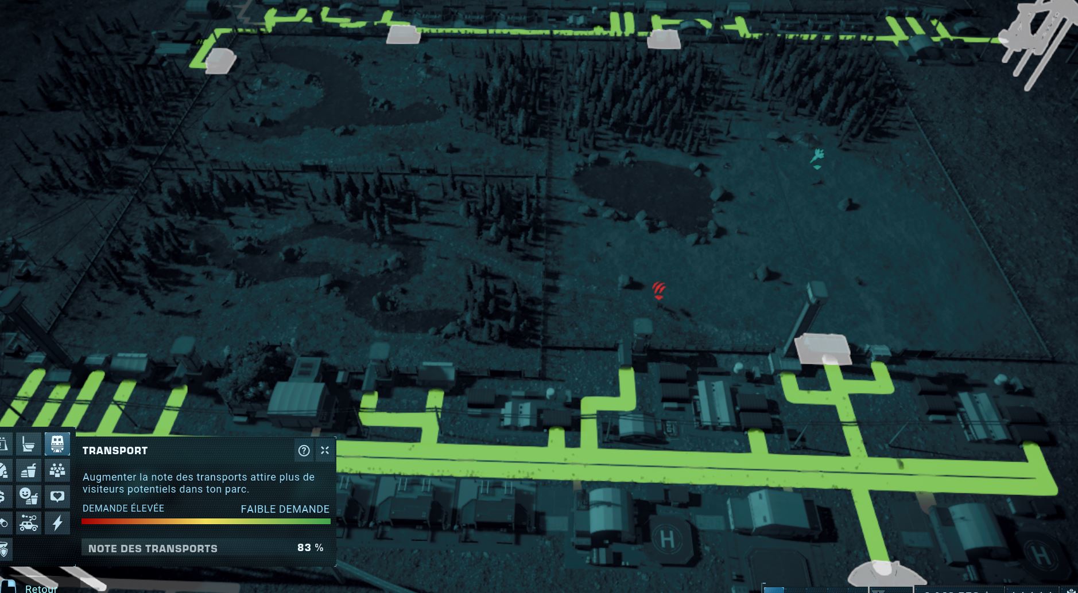Collapse the Transport info panel

click(325, 451)
